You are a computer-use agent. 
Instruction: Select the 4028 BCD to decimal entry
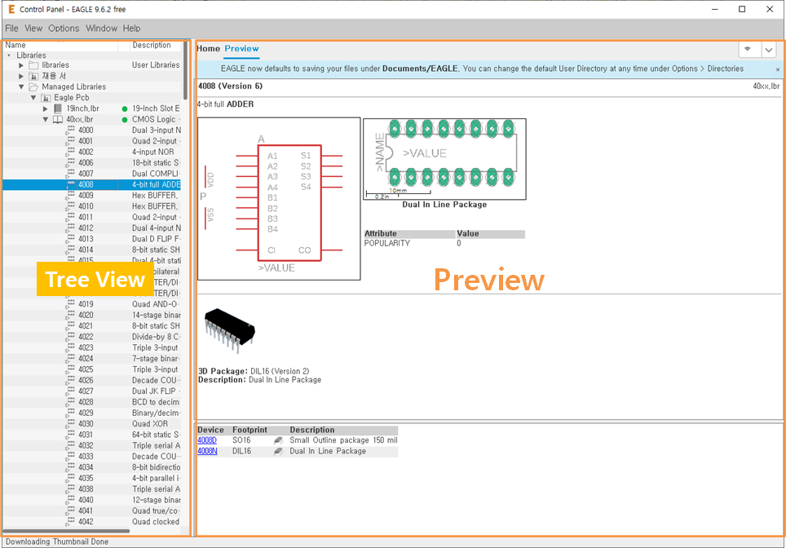tap(92, 402)
